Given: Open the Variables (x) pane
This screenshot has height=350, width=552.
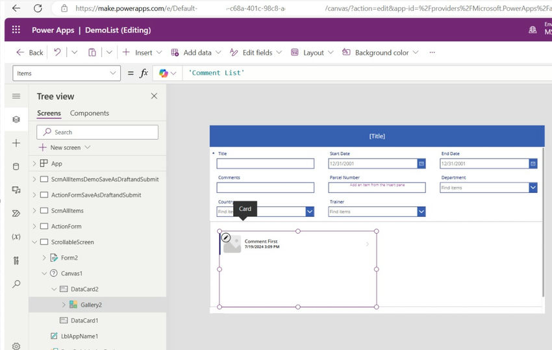Looking at the screenshot, I should (16, 236).
